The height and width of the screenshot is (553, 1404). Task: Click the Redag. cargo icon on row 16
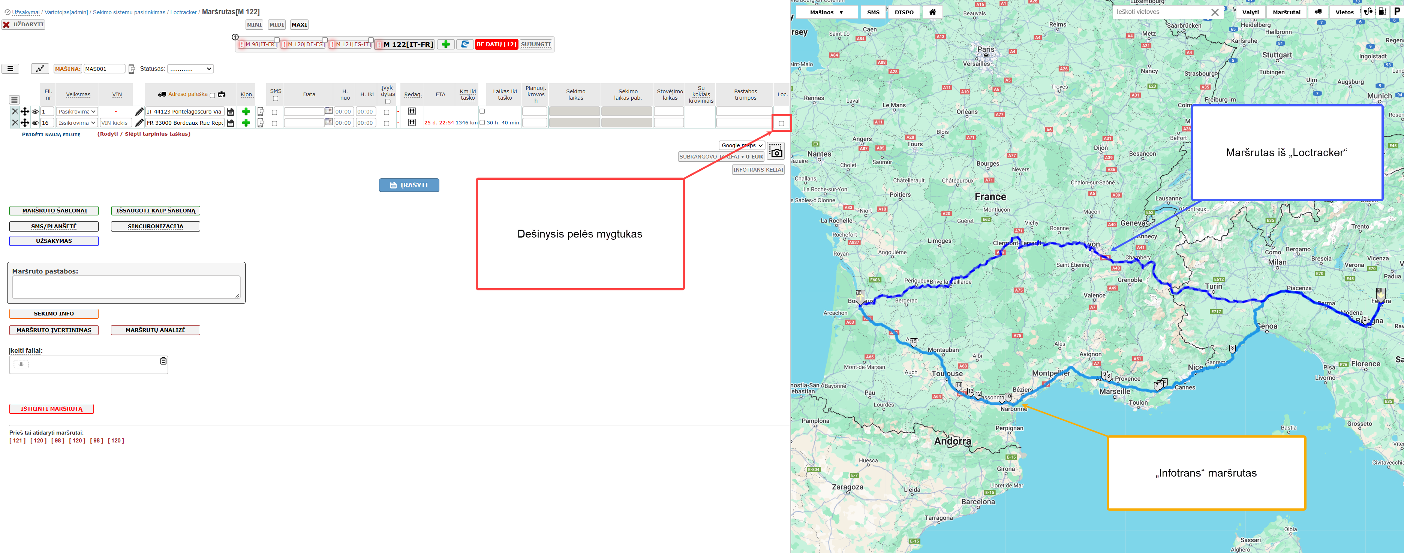pyautogui.click(x=412, y=123)
